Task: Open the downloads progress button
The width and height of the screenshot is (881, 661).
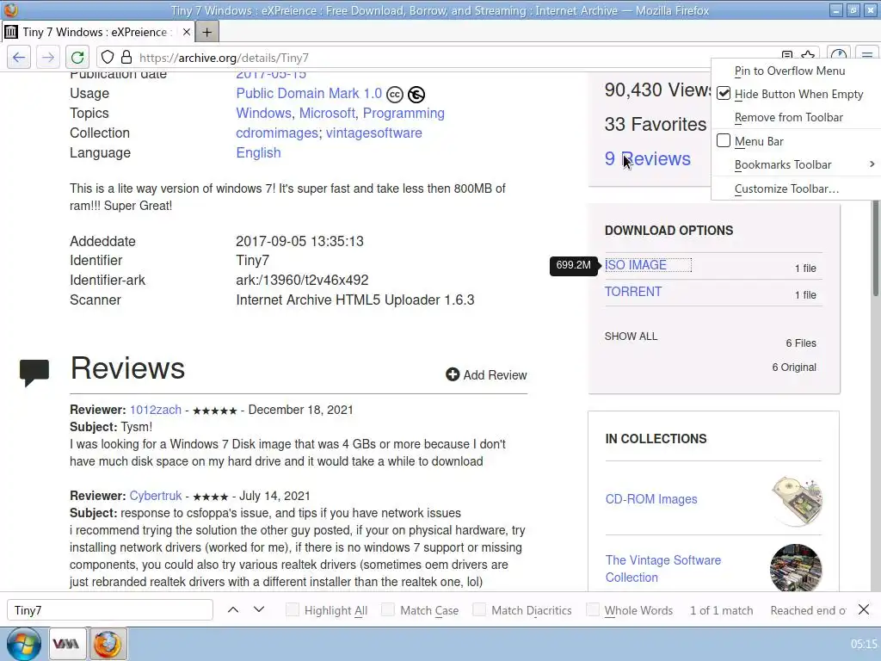Action: 839,55
